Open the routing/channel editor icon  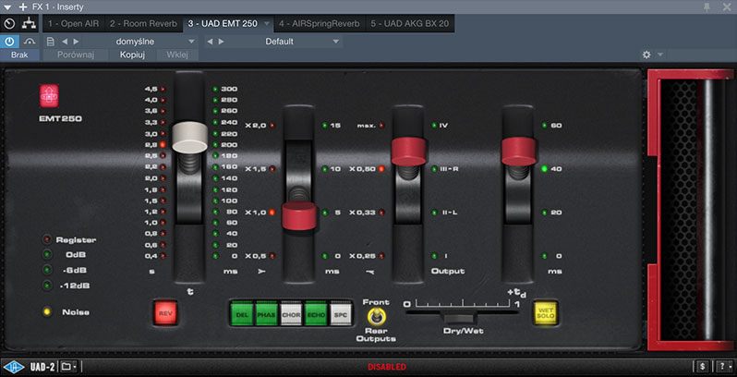tap(30, 23)
